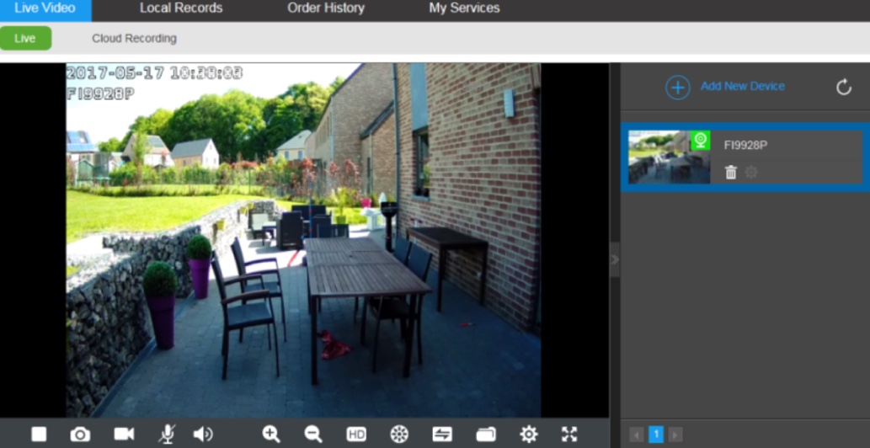Delete the FI9928P device with trash icon
The width and height of the screenshot is (870, 448).
point(731,172)
